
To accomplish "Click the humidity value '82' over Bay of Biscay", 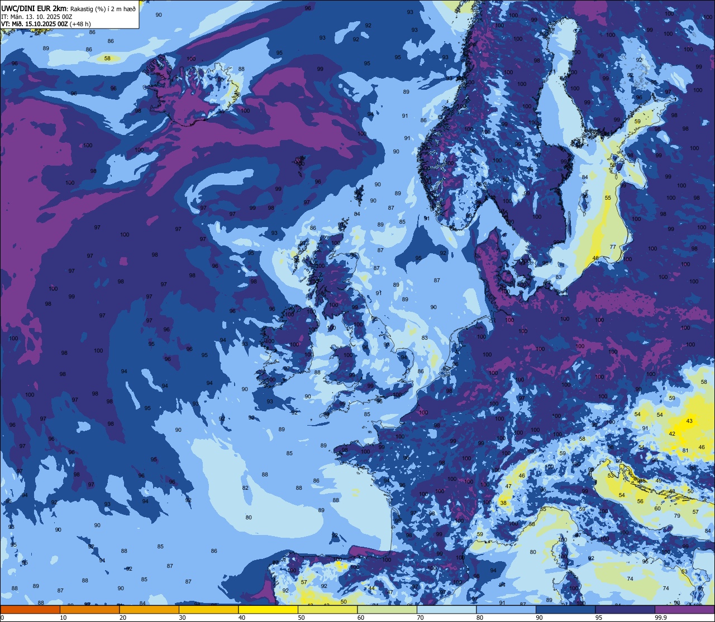I will (245, 488).
